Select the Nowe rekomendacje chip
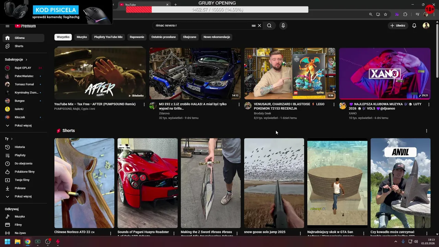 (x=217, y=37)
